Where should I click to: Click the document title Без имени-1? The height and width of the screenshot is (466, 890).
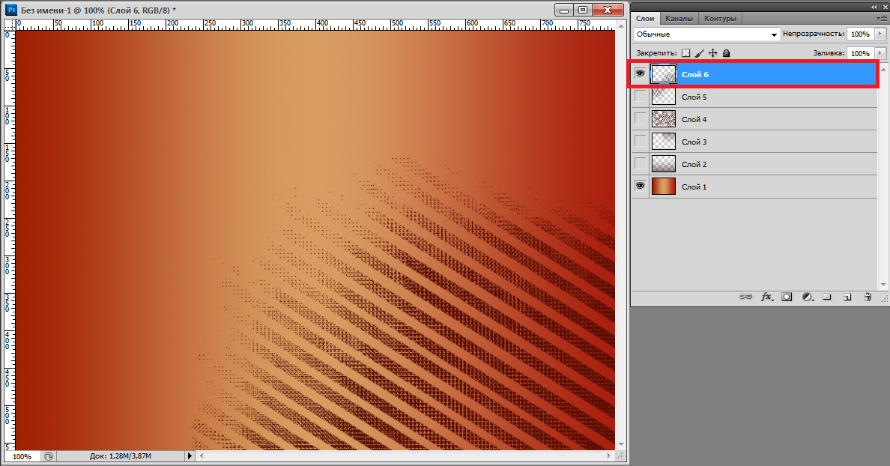tap(46, 10)
